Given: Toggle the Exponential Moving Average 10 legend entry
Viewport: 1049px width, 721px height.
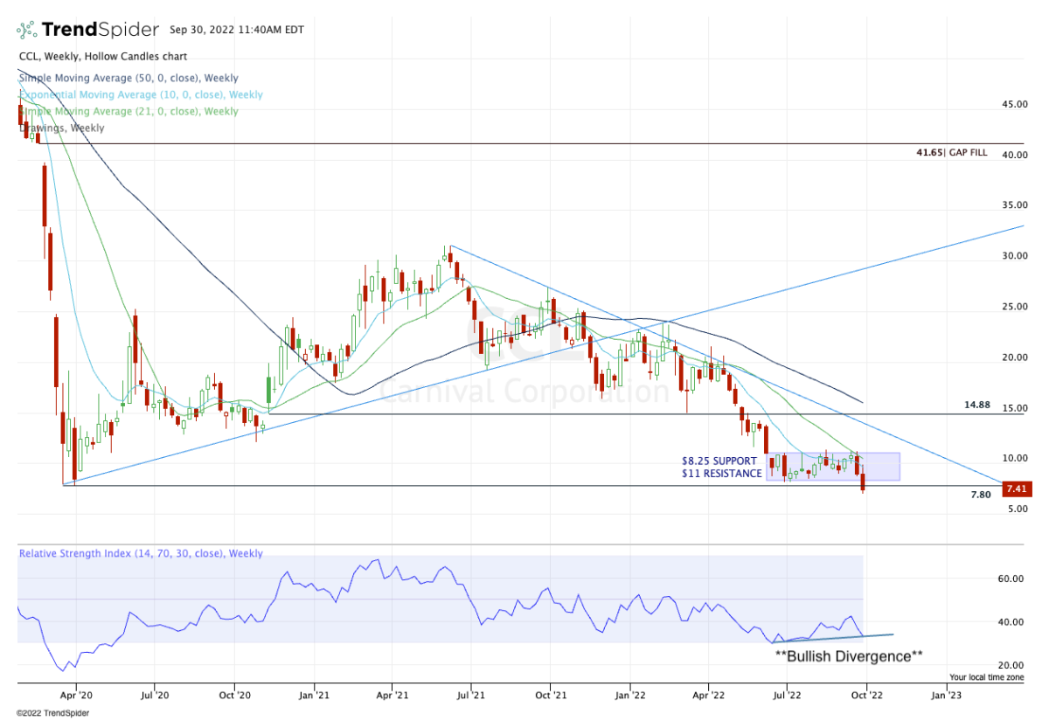Looking at the screenshot, I should coord(140,95).
